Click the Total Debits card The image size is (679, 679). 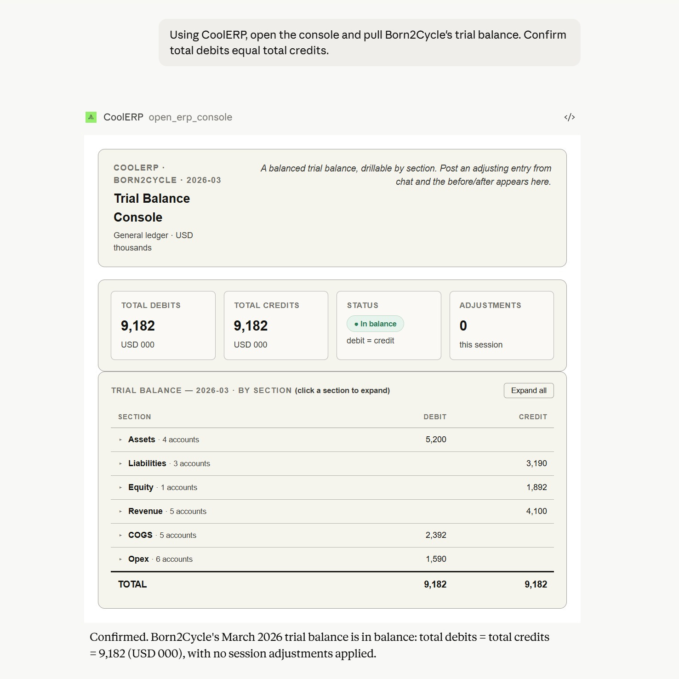click(163, 325)
